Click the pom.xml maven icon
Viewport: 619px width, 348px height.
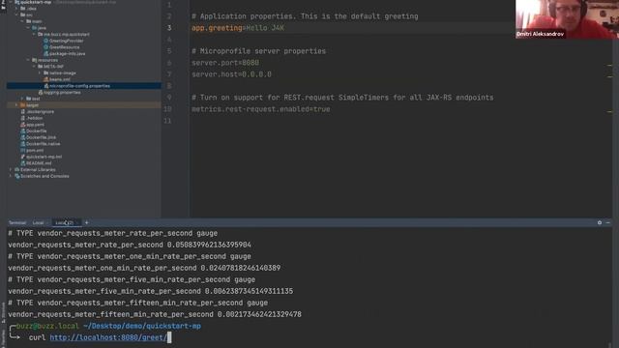click(23, 151)
